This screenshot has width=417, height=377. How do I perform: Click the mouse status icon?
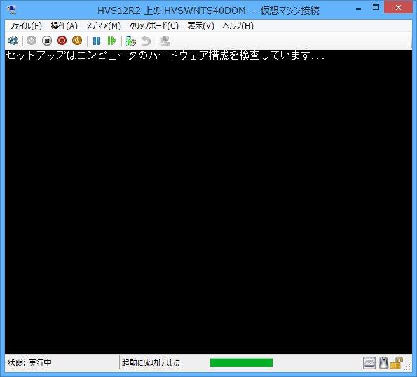[383, 363]
